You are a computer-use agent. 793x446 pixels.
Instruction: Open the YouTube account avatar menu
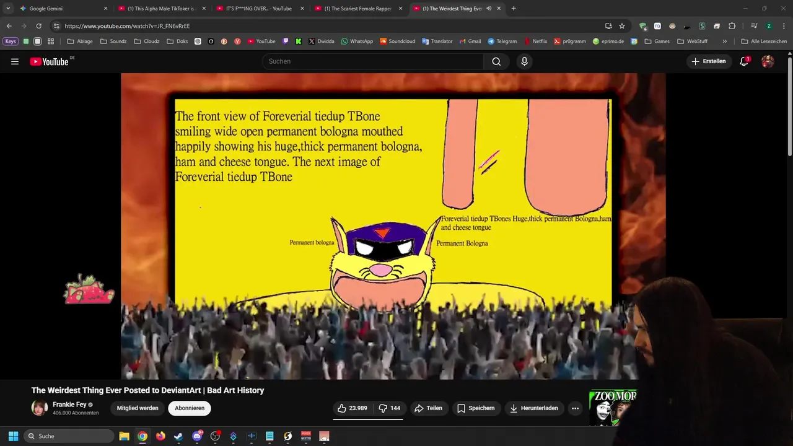pyautogui.click(x=768, y=61)
